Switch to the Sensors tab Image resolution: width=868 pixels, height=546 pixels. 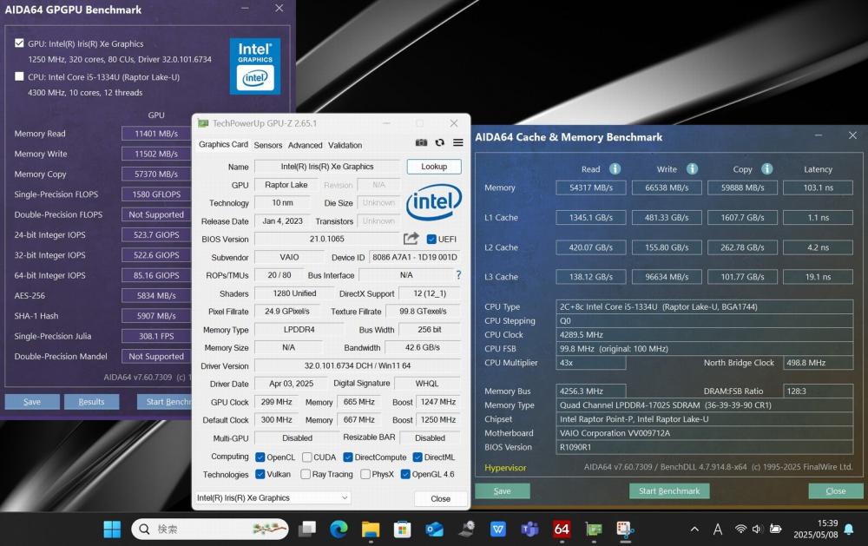268,145
